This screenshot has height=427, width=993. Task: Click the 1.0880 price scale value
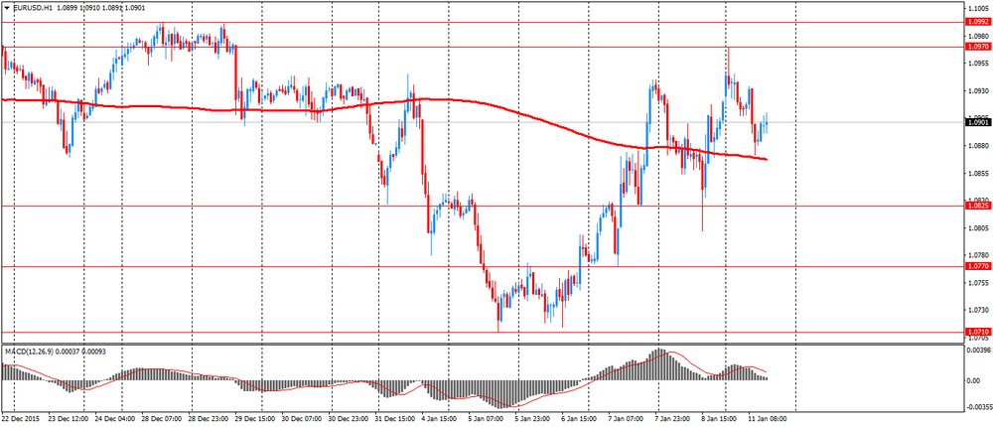coord(976,146)
